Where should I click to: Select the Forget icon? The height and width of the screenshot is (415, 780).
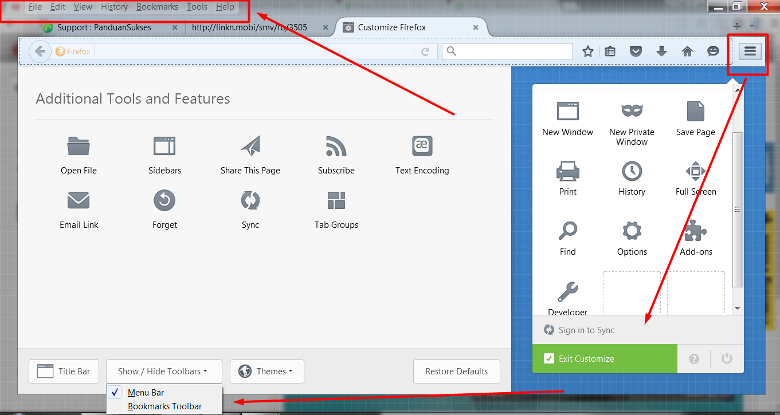coord(164,200)
